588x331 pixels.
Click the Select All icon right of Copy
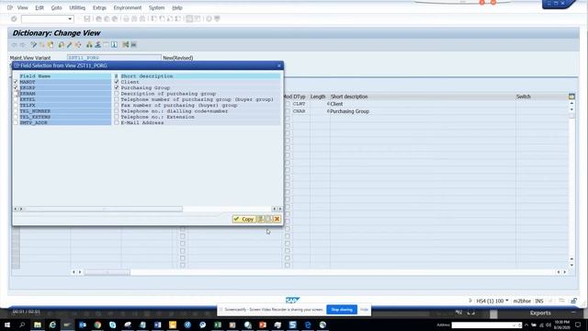[x=261, y=219]
